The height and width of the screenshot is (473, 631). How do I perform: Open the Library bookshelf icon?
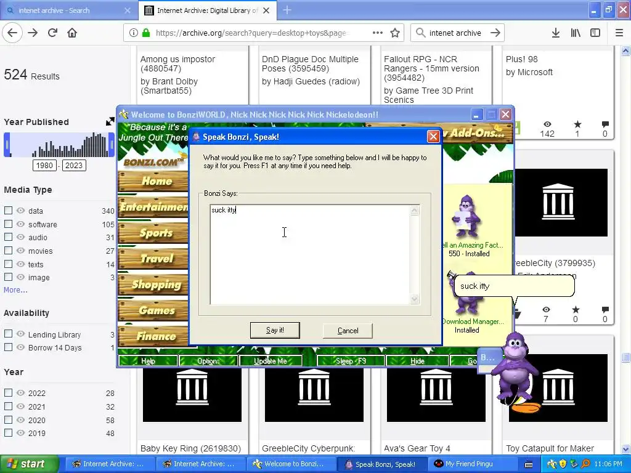coord(576,33)
